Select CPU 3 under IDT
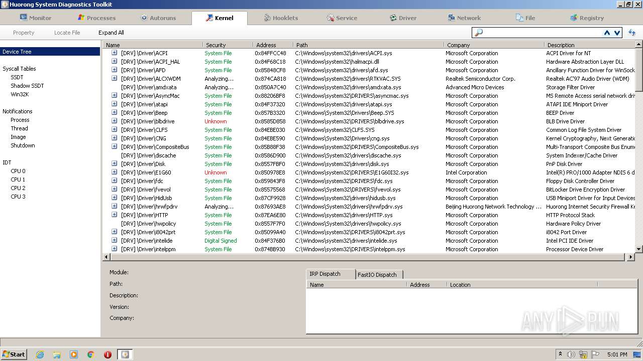This screenshot has height=361, width=643. 18,197
